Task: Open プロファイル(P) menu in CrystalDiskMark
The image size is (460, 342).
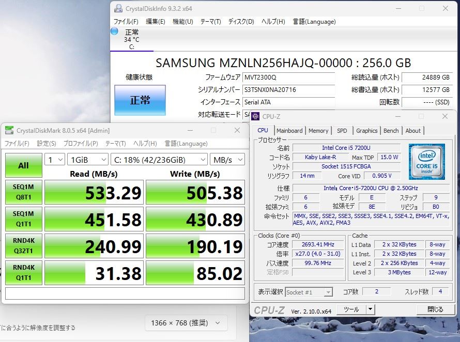Action: click(81, 144)
